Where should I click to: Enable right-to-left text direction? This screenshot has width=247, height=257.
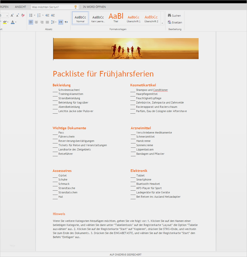[x=66, y=22]
